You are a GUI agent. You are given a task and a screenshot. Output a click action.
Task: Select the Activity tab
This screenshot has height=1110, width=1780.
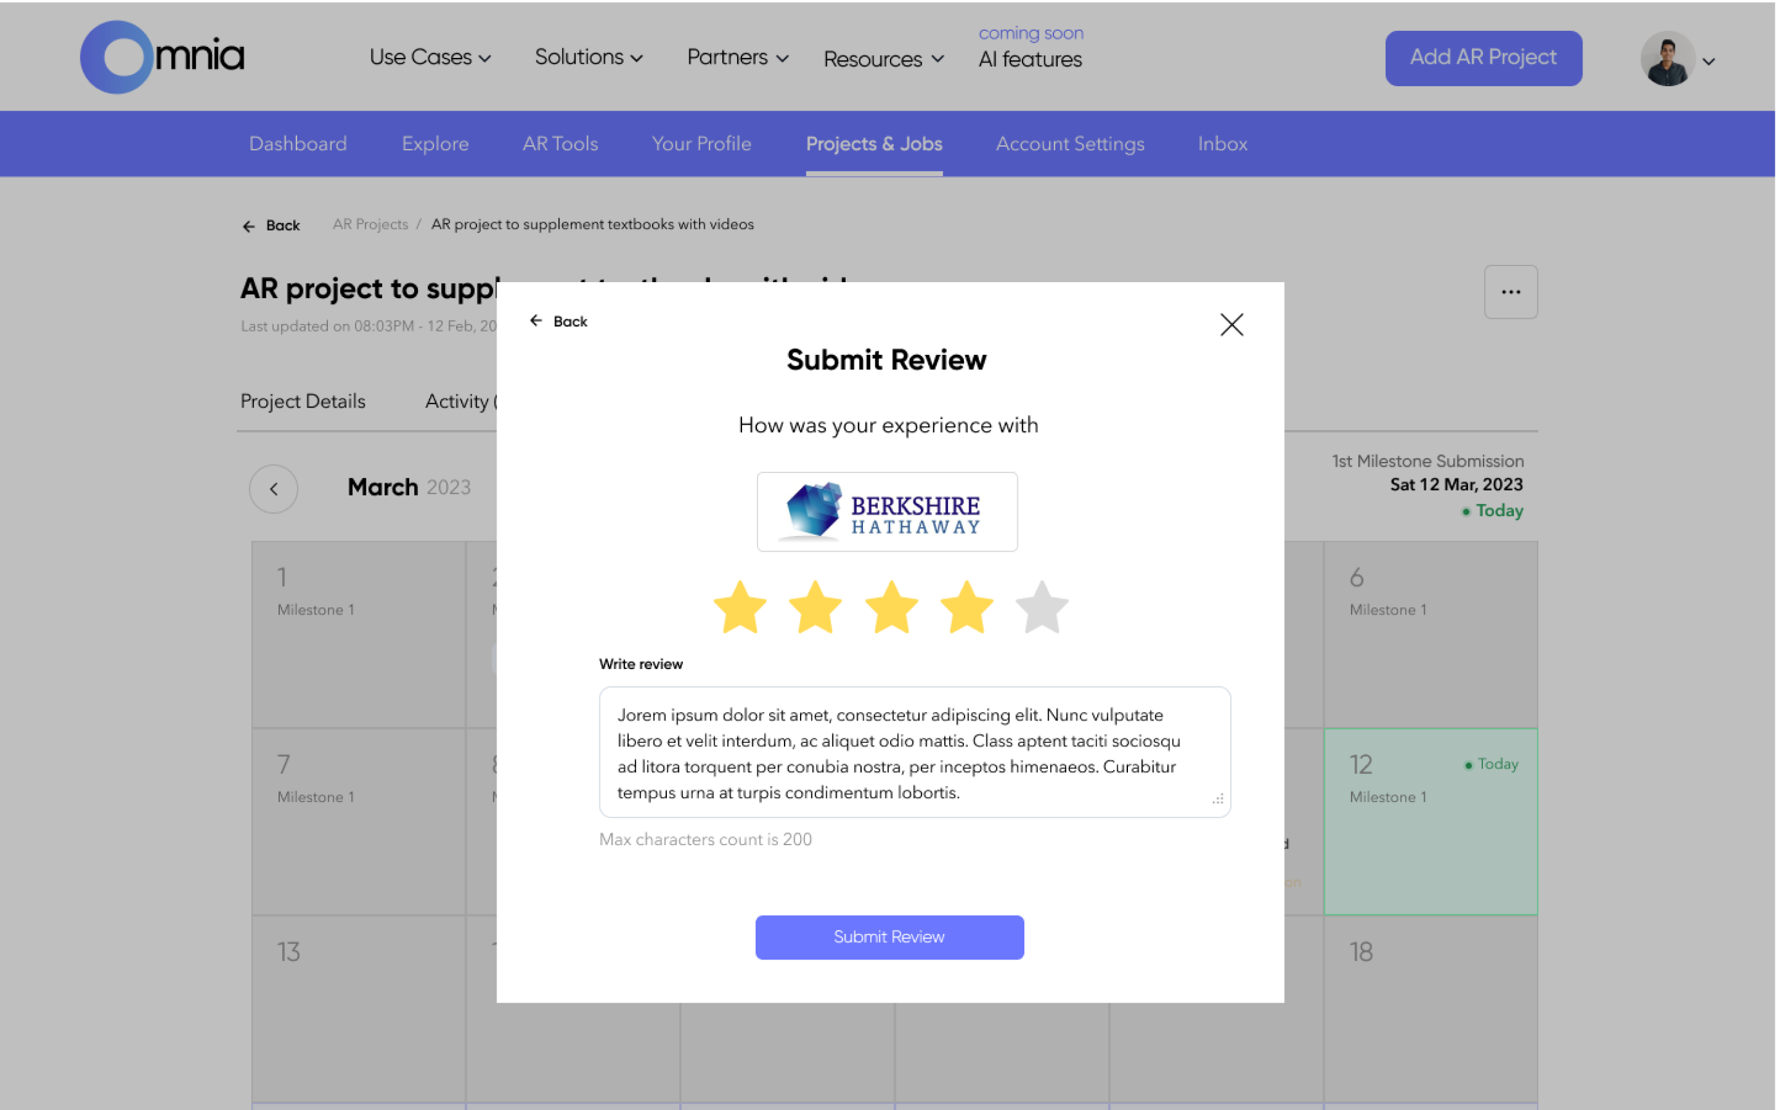click(461, 402)
